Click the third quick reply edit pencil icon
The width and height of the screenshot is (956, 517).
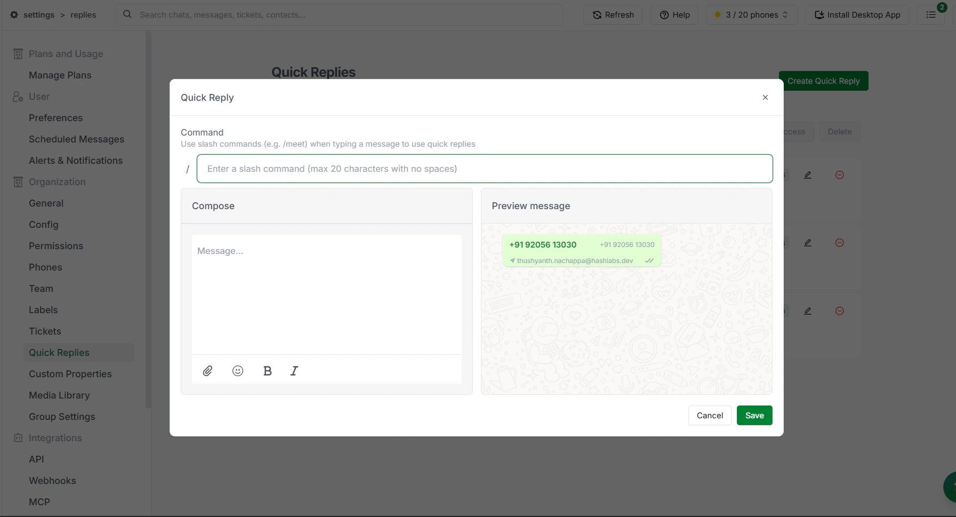[808, 311]
